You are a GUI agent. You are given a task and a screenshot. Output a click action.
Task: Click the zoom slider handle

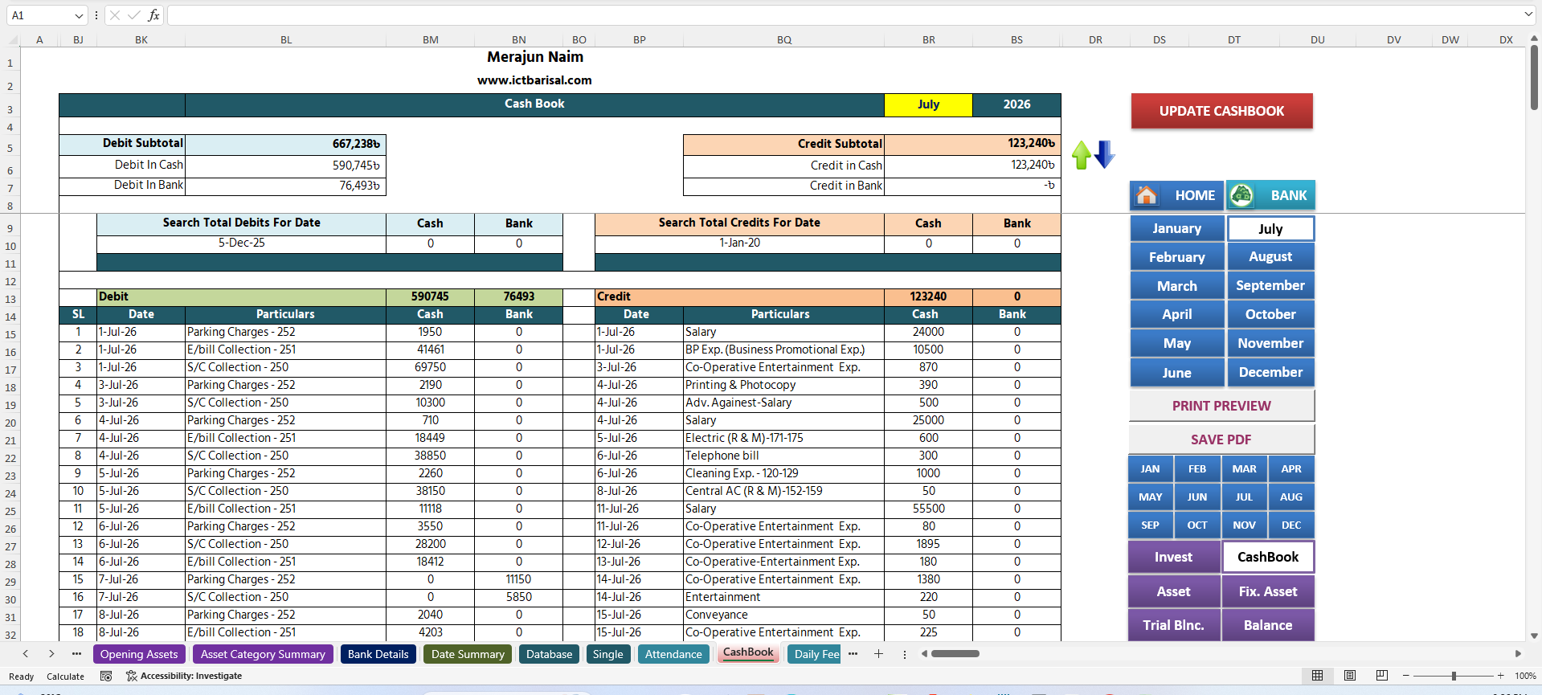pyautogui.click(x=1454, y=676)
